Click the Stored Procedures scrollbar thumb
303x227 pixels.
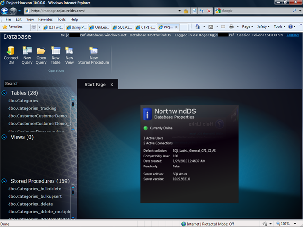coord(73,192)
